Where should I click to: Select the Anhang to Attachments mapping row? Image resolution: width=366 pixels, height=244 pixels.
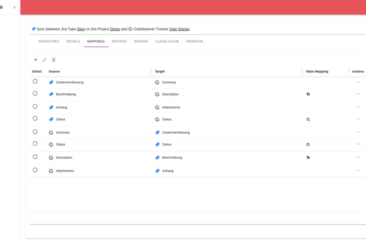(x=35, y=107)
